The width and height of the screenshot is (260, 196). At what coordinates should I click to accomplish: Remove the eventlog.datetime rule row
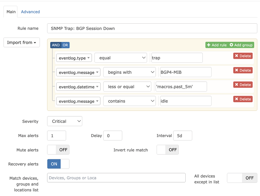tap(243, 85)
